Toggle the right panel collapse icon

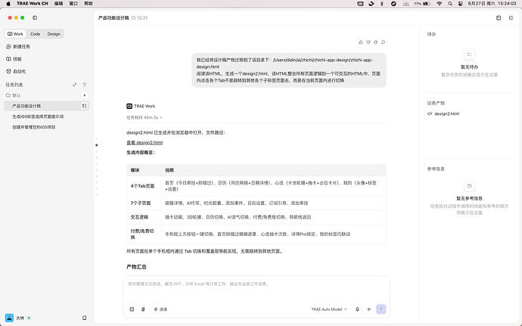click(511, 17)
